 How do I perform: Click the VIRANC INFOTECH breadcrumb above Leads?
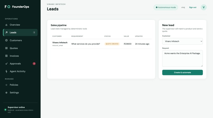tap(56, 4)
